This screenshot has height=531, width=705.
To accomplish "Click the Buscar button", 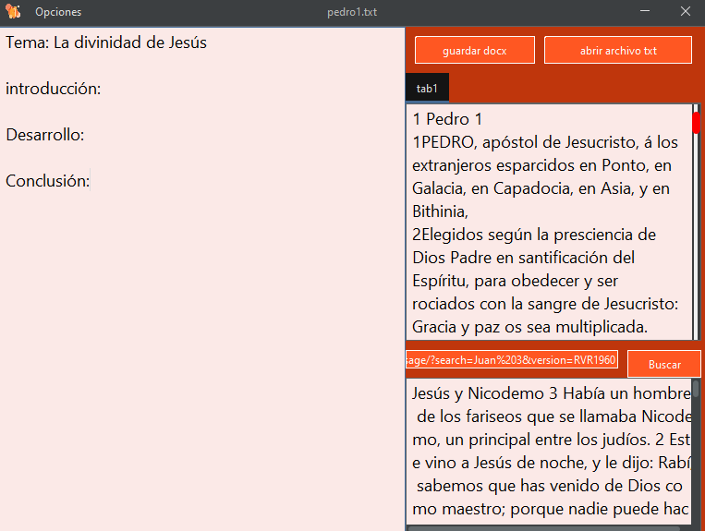I will [664, 365].
